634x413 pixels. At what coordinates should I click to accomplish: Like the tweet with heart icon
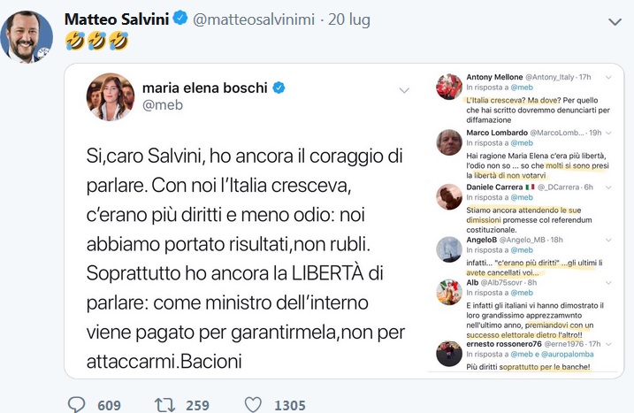click(254, 404)
